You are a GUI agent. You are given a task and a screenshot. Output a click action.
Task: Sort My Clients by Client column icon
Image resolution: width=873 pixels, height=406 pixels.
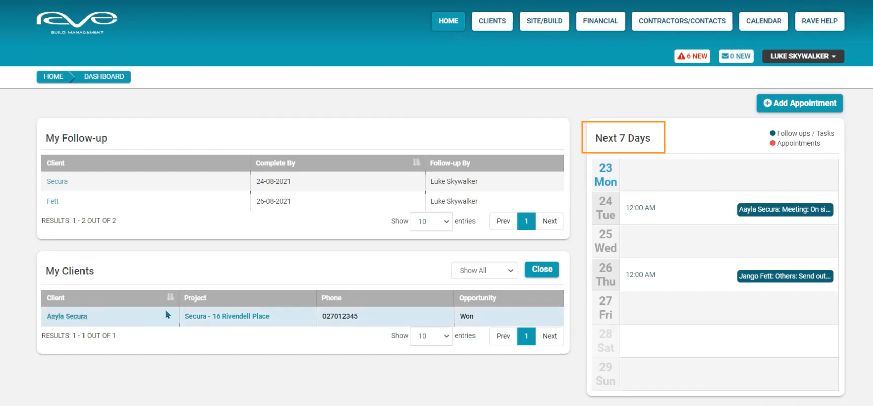tap(170, 297)
